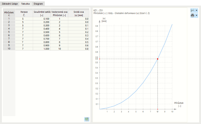The height and width of the screenshot is (124, 201).
Task: Click horizontal axis cell value 5
Action: (59, 32)
